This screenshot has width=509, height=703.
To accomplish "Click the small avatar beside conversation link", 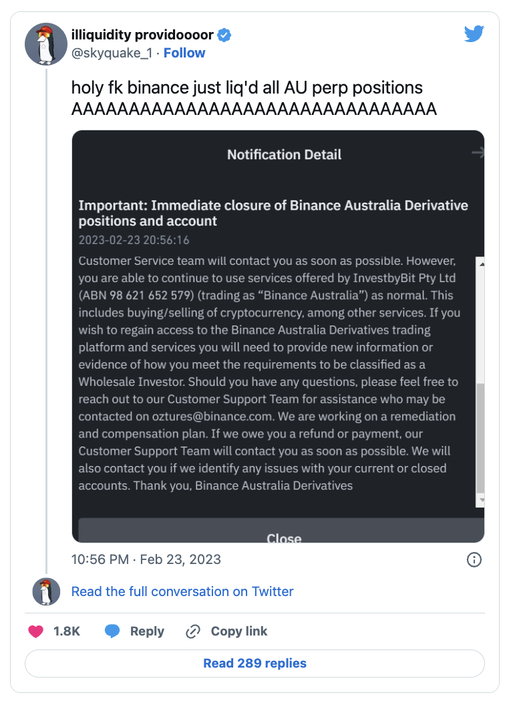I will tap(46, 591).
